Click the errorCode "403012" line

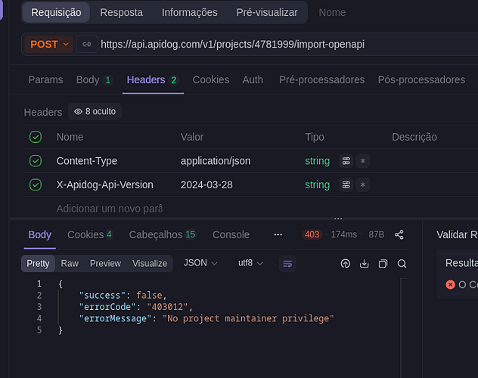coord(136,307)
